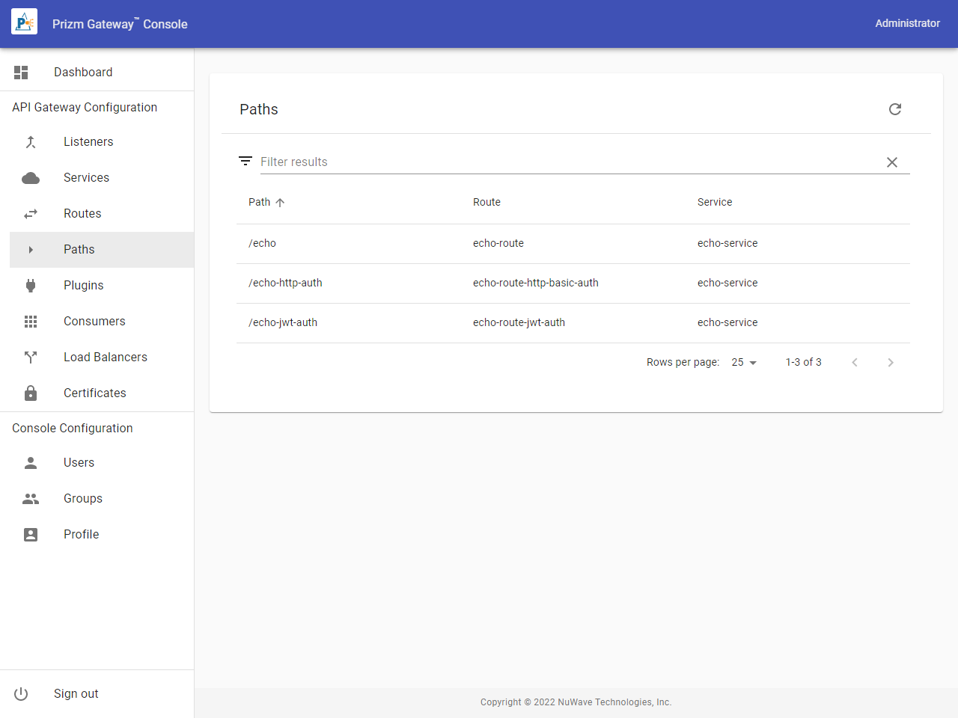Open Dashboard from the sidebar
The height and width of the screenshot is (718, 958).
(x=83, y=73)
